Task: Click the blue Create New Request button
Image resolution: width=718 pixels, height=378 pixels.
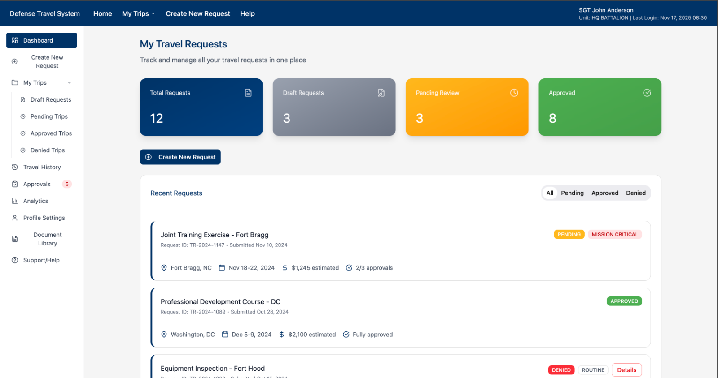Action: coord(180,157)
